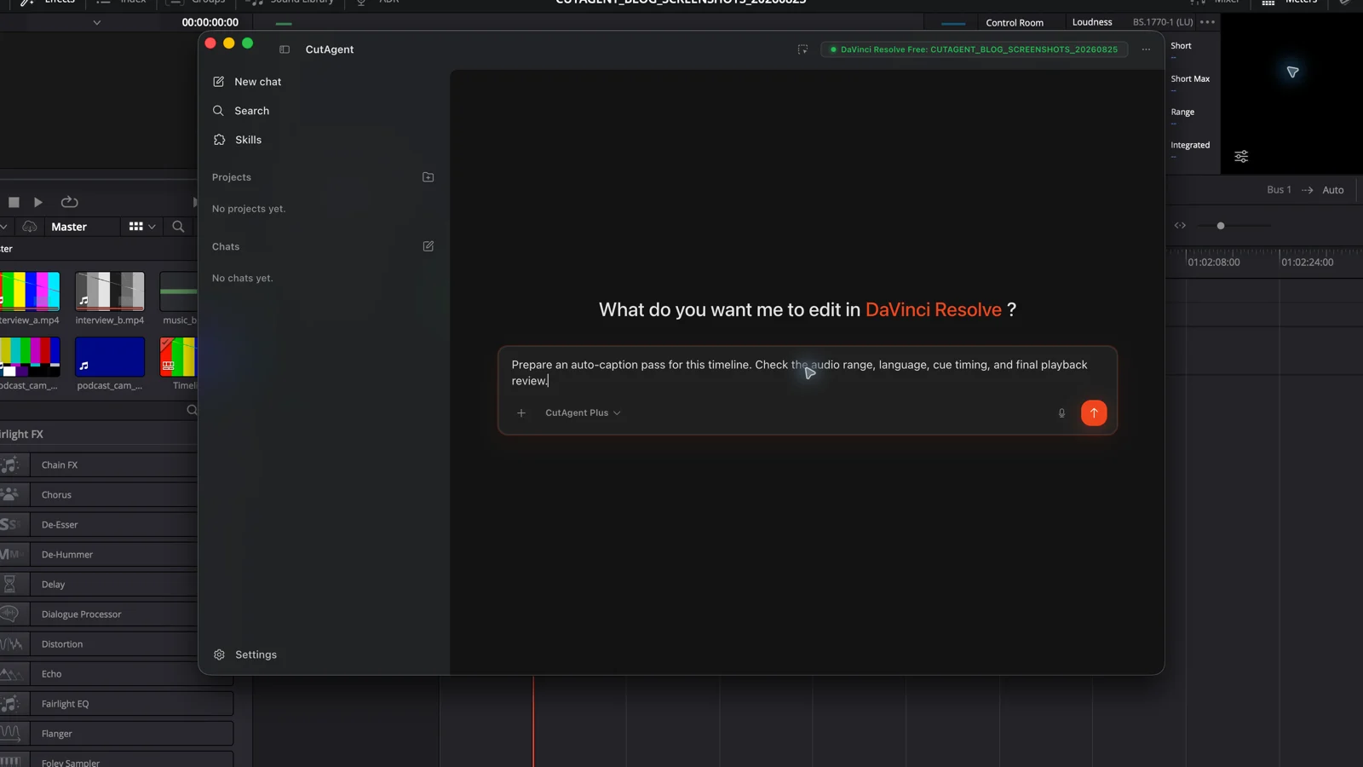Click the Loudness panel label
The width and height of the screenshot is (1363, 767).
pos(1092,22)
